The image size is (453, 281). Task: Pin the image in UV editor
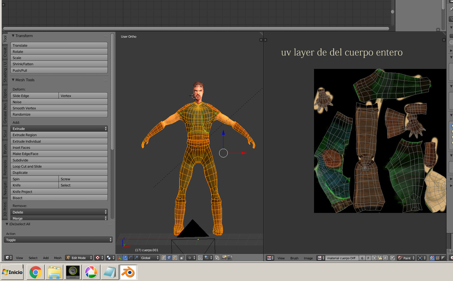[x=393, y=258]
